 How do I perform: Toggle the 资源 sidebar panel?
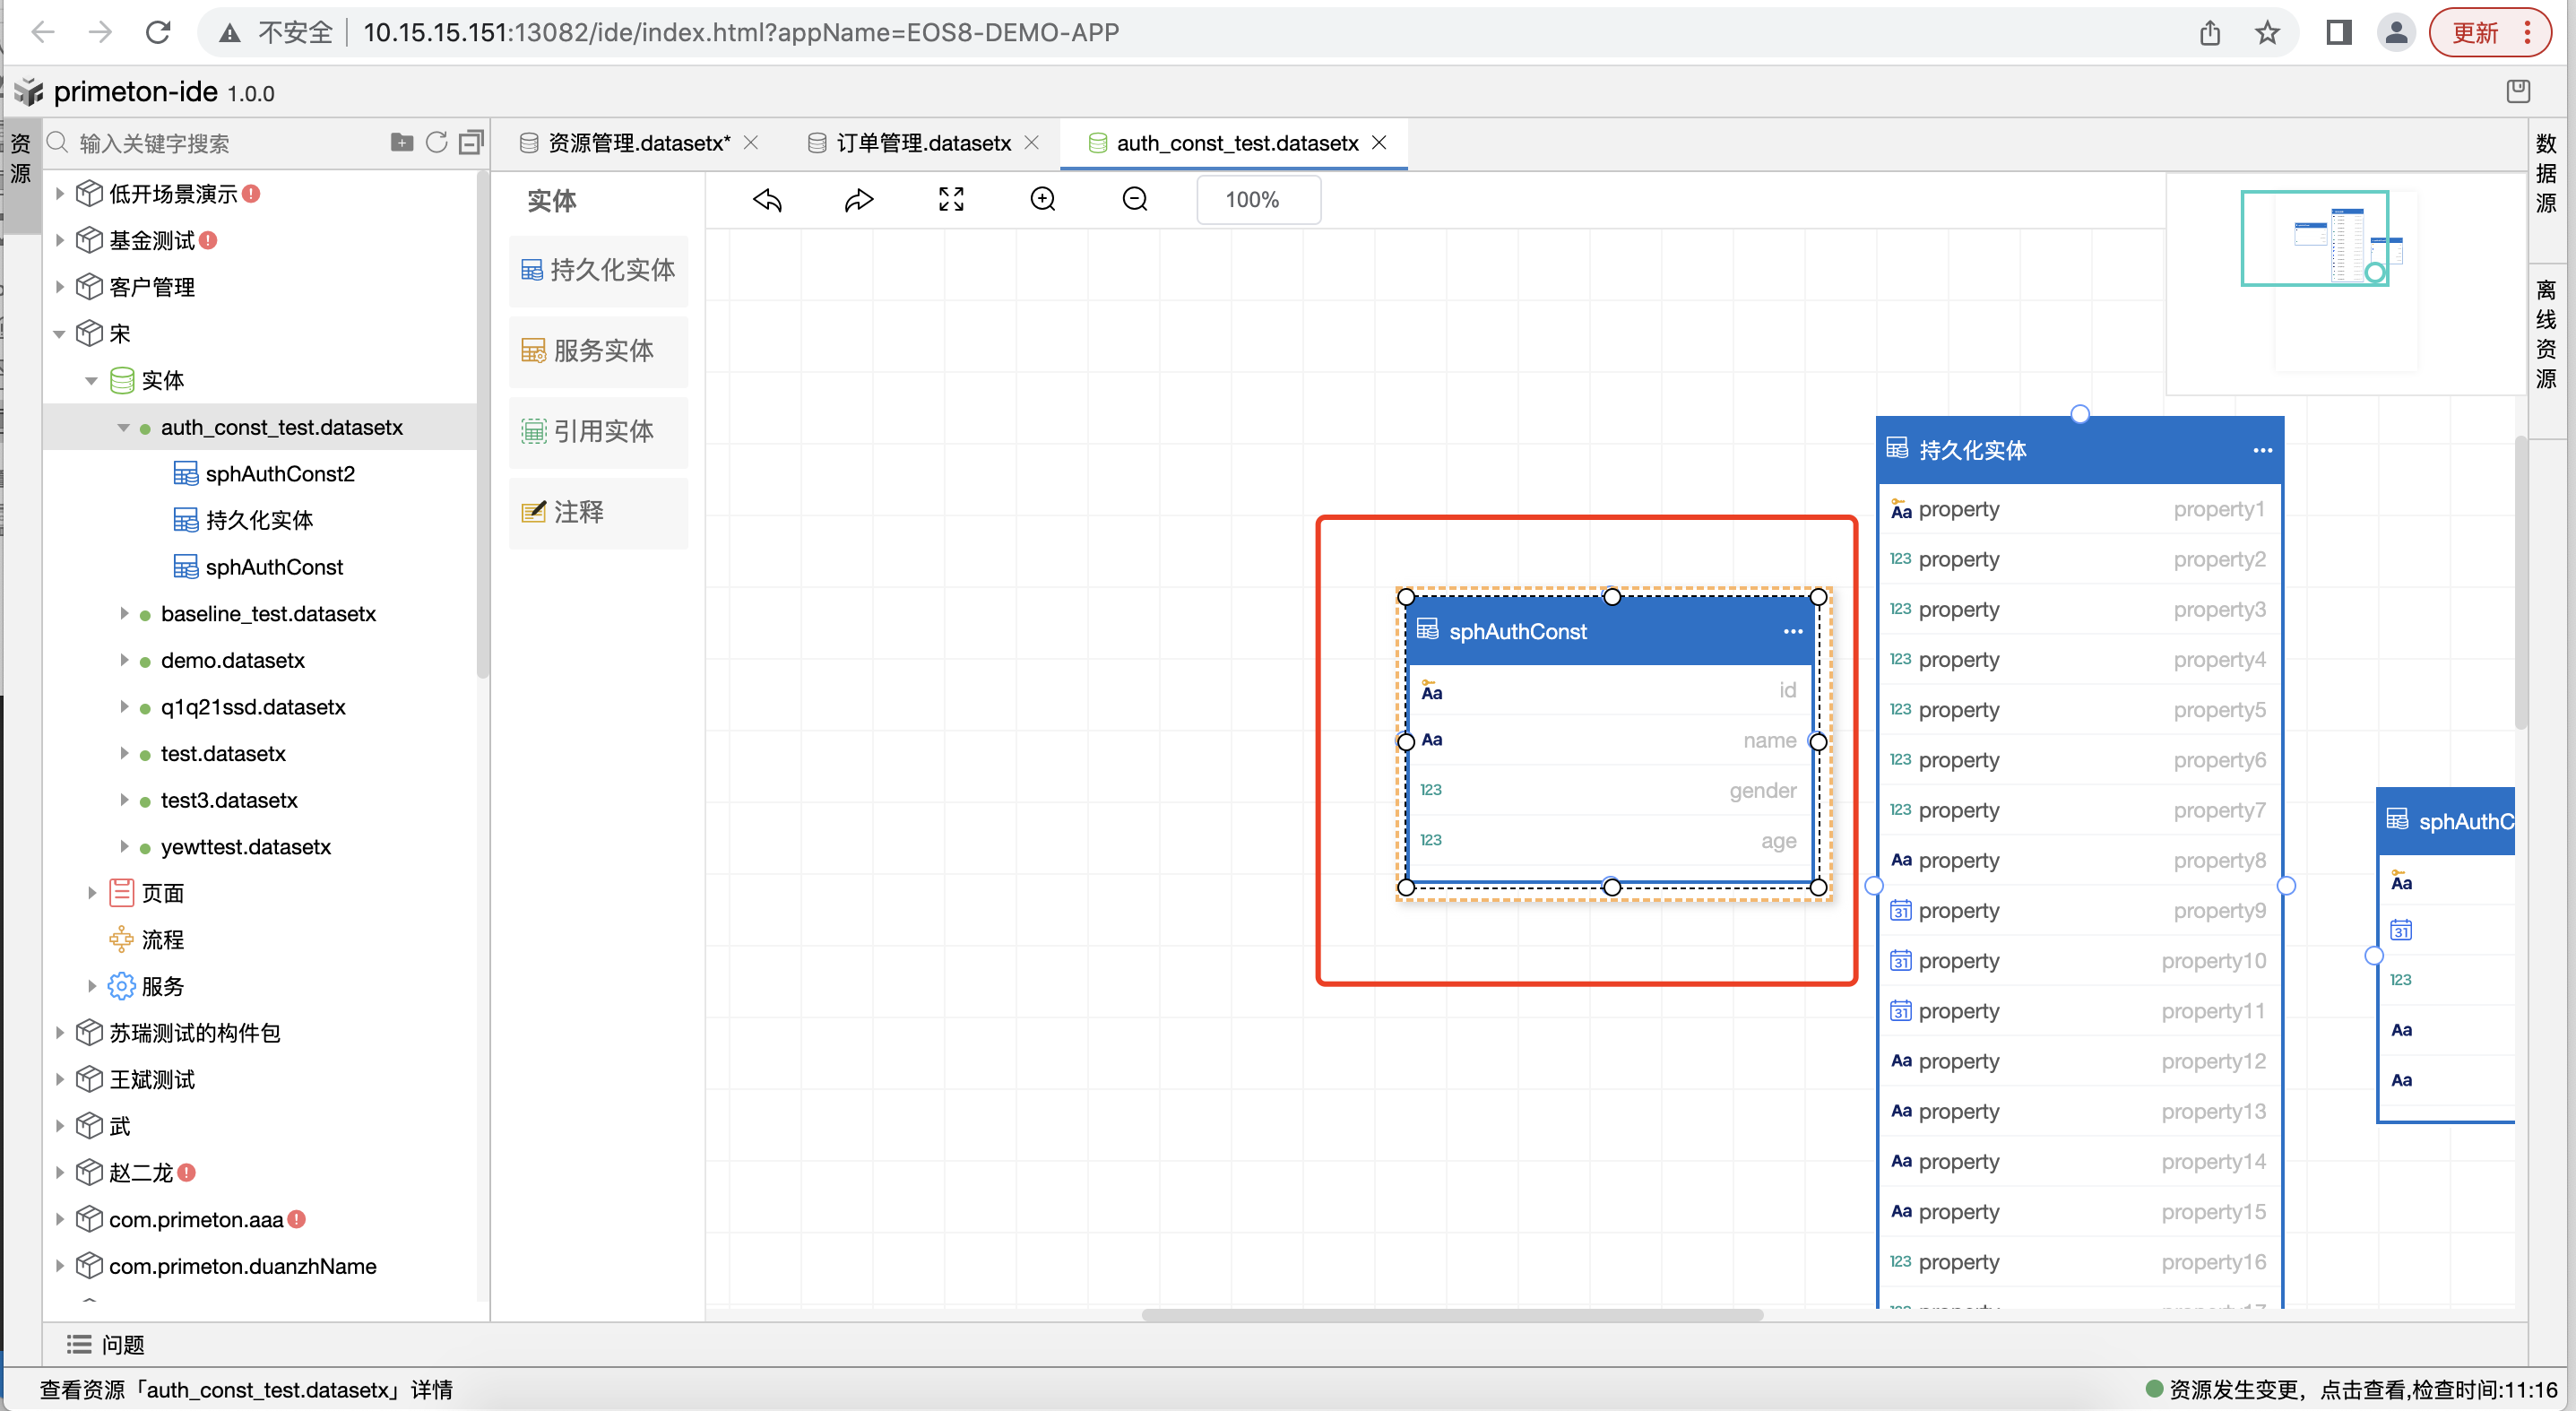pos(21,160)
